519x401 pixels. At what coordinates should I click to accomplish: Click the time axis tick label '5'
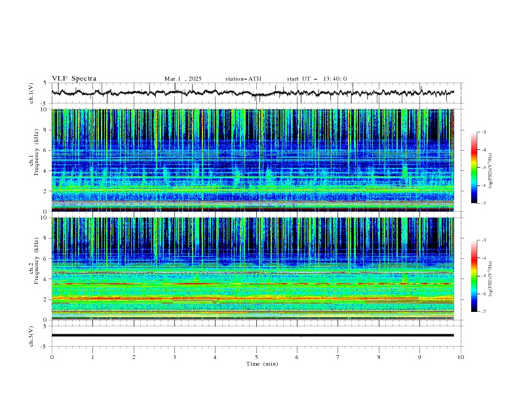pos(256,357)
